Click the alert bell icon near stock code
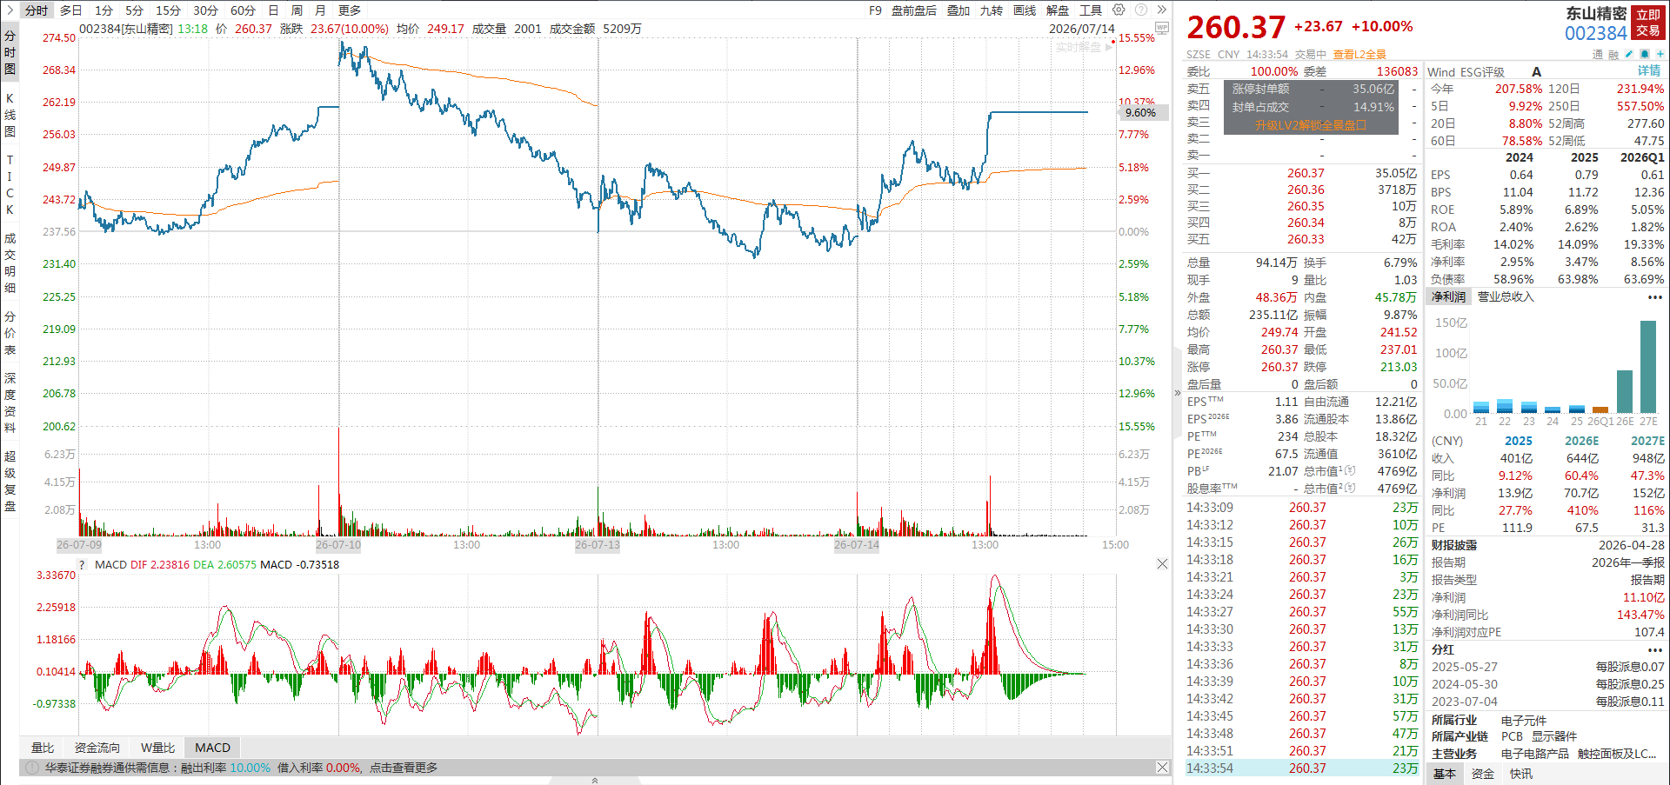 (x=1645, y=54)
